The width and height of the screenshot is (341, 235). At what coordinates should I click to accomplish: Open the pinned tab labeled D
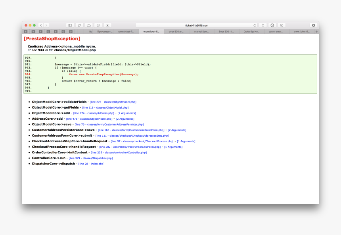48,32
